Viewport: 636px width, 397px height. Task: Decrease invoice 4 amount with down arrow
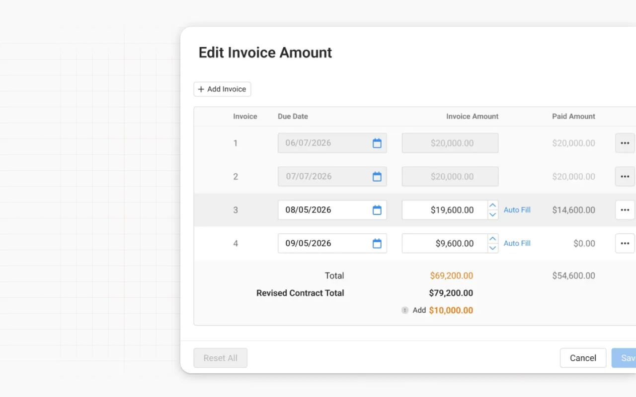click(493, 248)
